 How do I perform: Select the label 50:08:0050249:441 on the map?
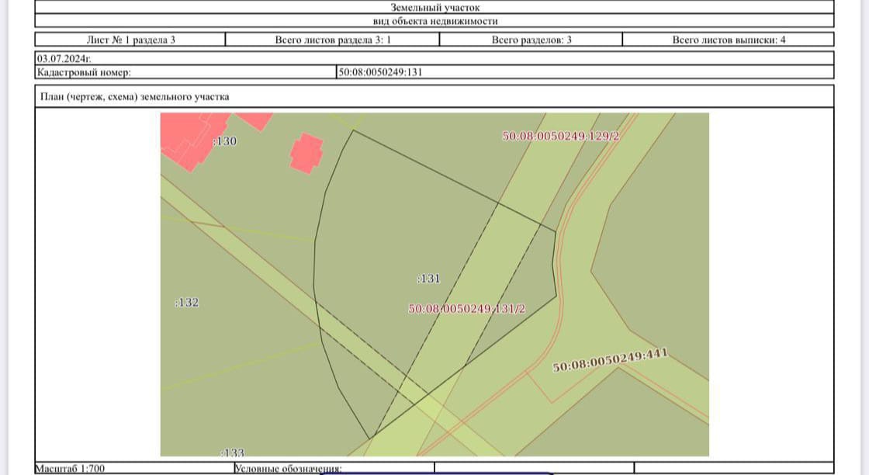611,362
